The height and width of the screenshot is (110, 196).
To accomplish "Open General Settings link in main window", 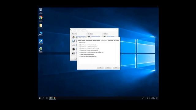I will [x=111, y=36].
